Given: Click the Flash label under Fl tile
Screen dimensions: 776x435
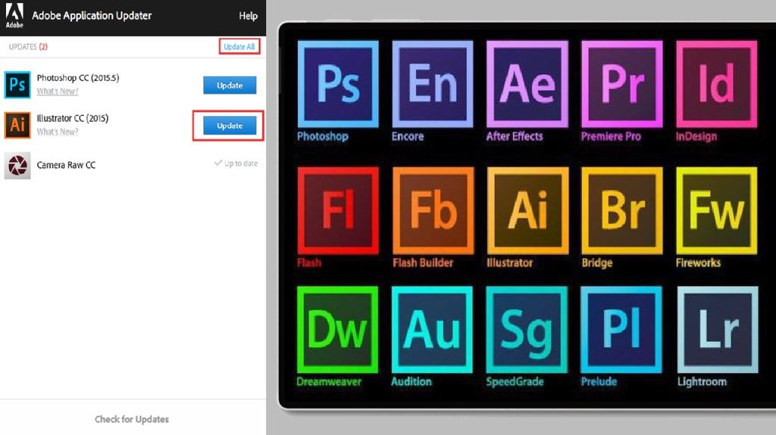Looking at the screenshot, I should (x=309, y=263).
